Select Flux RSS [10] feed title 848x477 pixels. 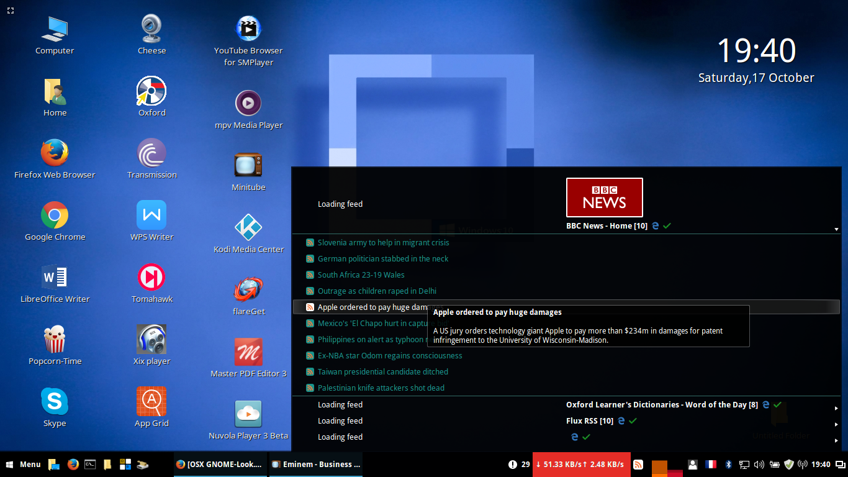(590, 420)
